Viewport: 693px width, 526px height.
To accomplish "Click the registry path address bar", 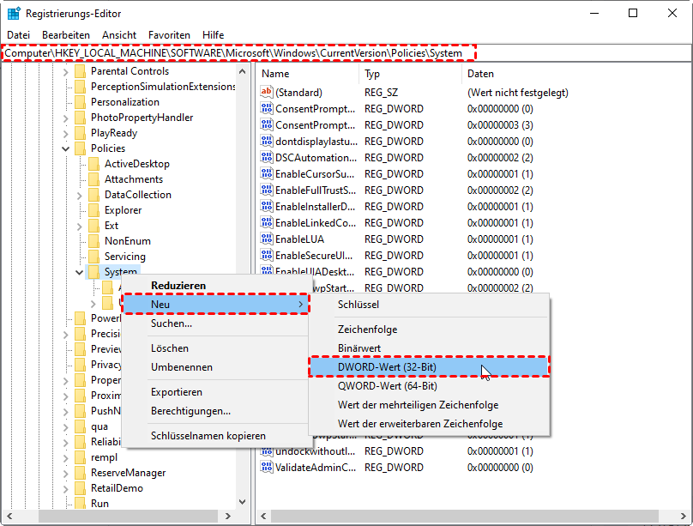I will 346,53.
